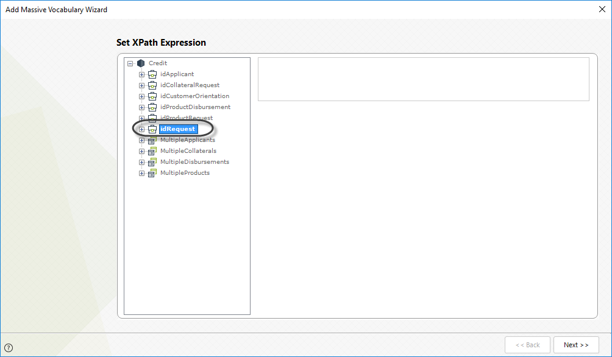Click the MultipleCollaterals collection icon
The image size is (612, 357).
click(x=152, y=151)
